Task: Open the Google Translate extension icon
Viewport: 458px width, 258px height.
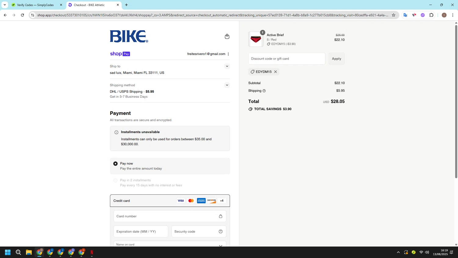Action: [x=405, y=15]
